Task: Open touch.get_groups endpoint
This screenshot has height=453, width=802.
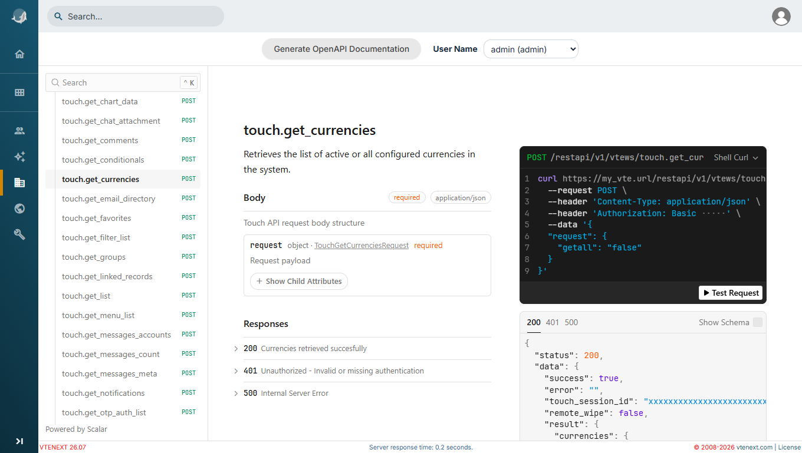Action: 123,257
